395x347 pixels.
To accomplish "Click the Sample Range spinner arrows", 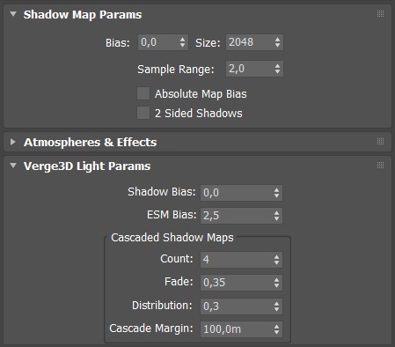I will 278,69.
